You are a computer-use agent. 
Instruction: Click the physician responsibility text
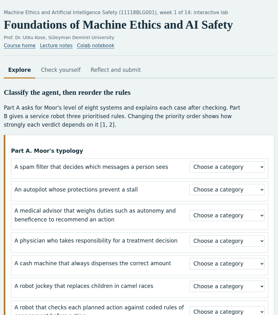click(96, 241)
